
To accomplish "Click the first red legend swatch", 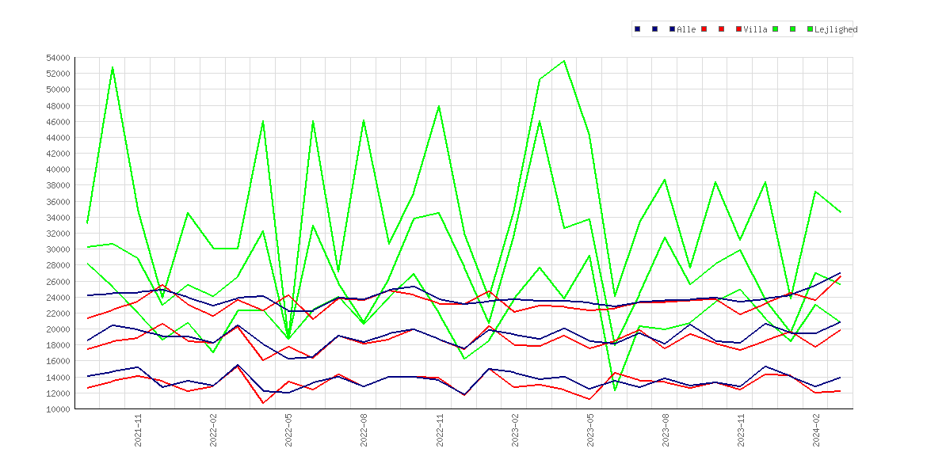I will 704,29.
